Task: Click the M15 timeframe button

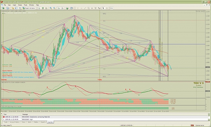Action: 111,8
